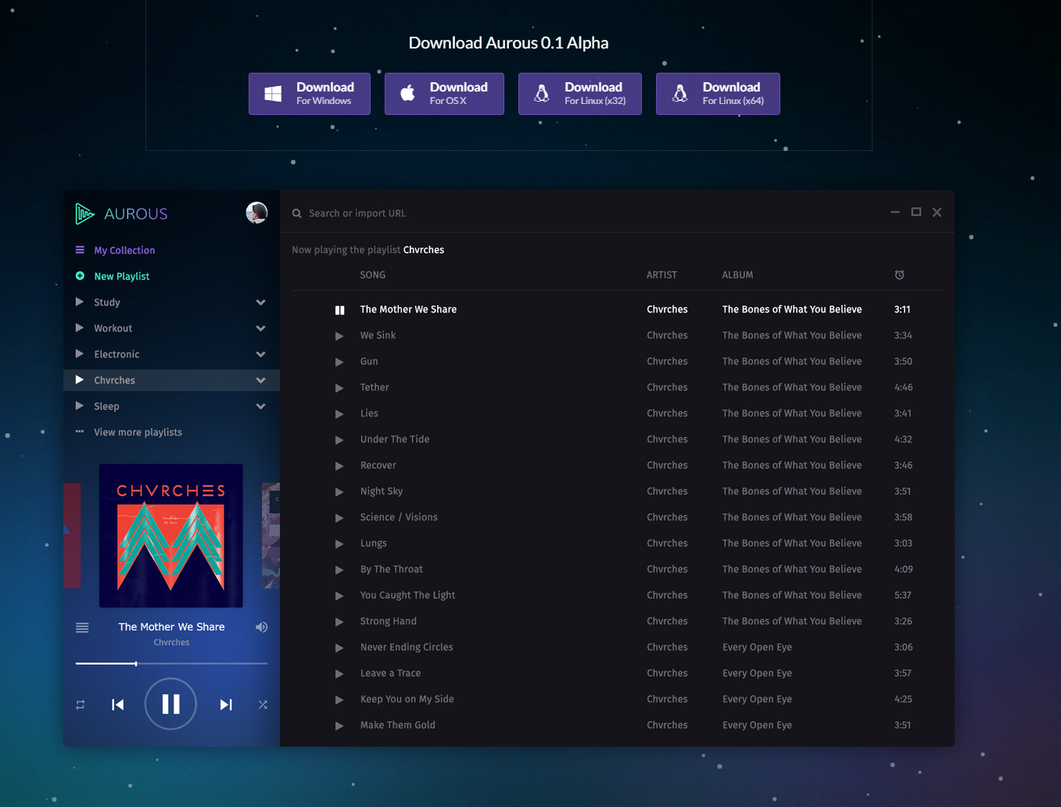Open the queue list icon beside song title
The height and width of the screenshot is (807, 1061).
click(82, 627)
